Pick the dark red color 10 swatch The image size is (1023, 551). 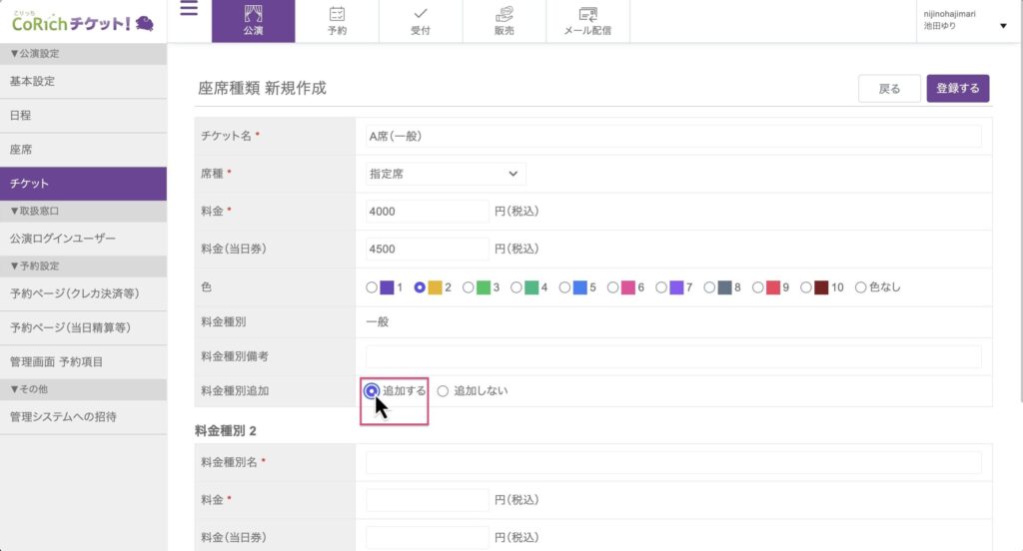(820, 287)
